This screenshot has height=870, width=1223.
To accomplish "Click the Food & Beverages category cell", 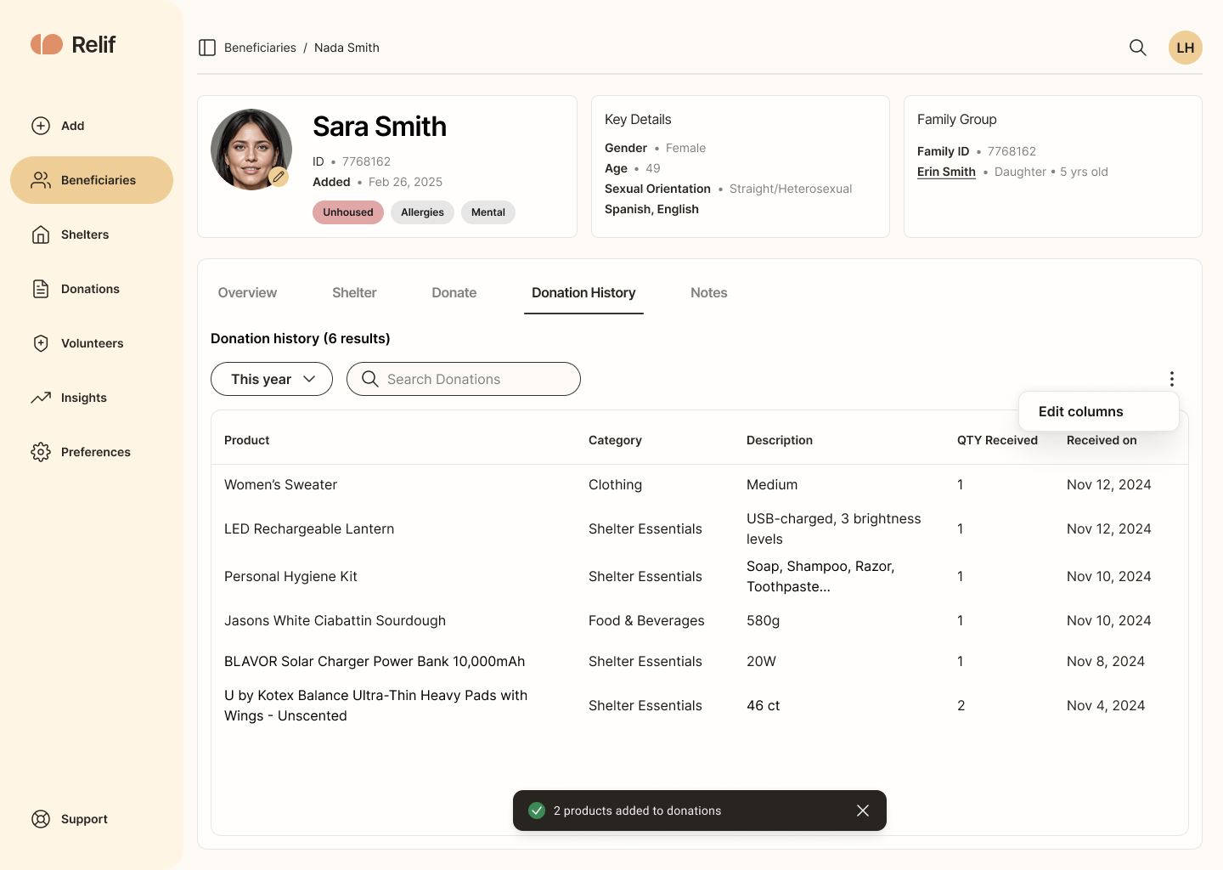I will click(646, 620).
